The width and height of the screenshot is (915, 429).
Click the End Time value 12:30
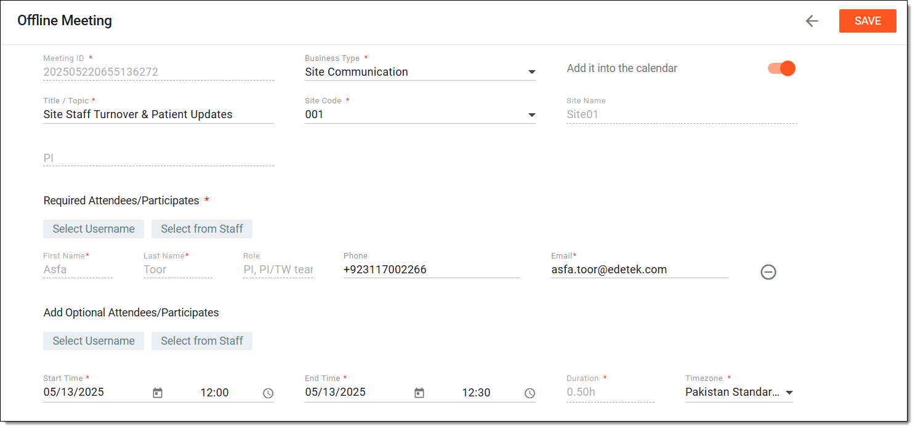[476, 393]
